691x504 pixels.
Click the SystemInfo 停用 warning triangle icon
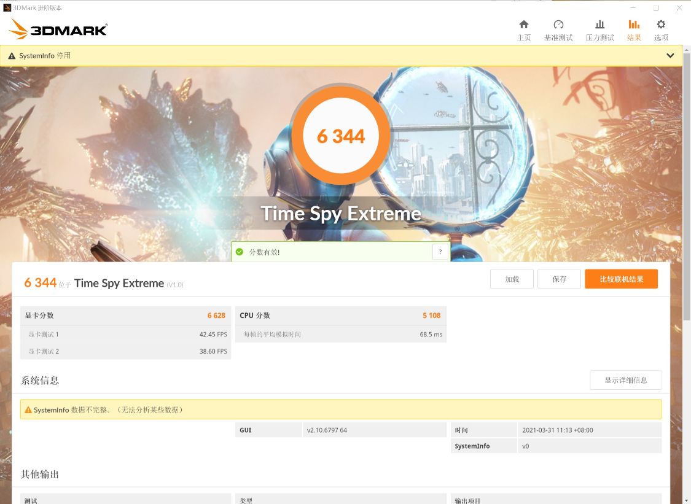pos(12,56)
